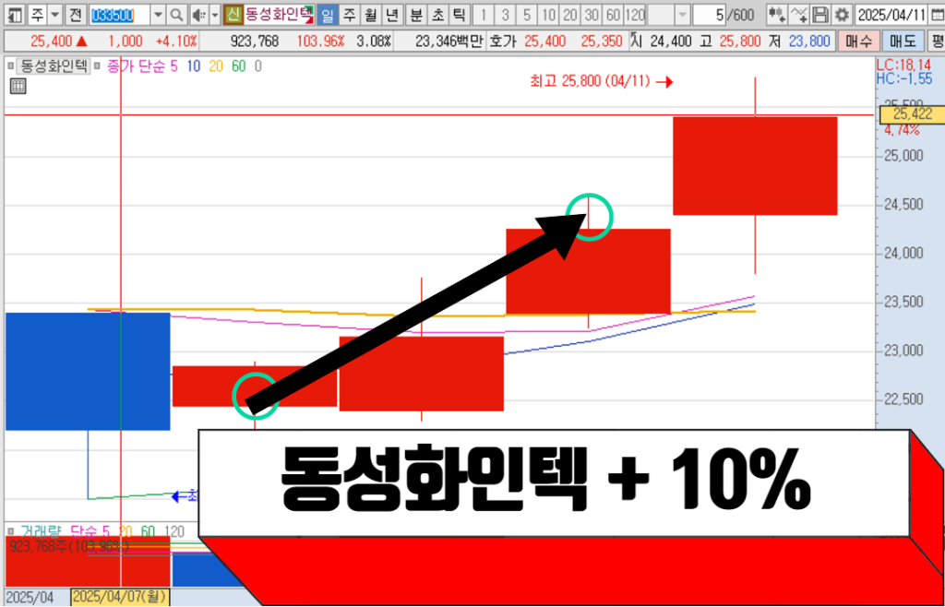The width and height of the screenshot is (945, 607).
Task: Select the 1 interval button
Action: [x=483, y=15]
